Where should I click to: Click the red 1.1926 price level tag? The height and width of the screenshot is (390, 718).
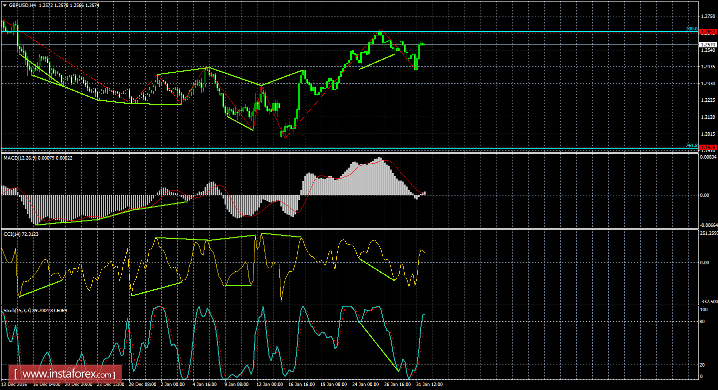point(708,148)
